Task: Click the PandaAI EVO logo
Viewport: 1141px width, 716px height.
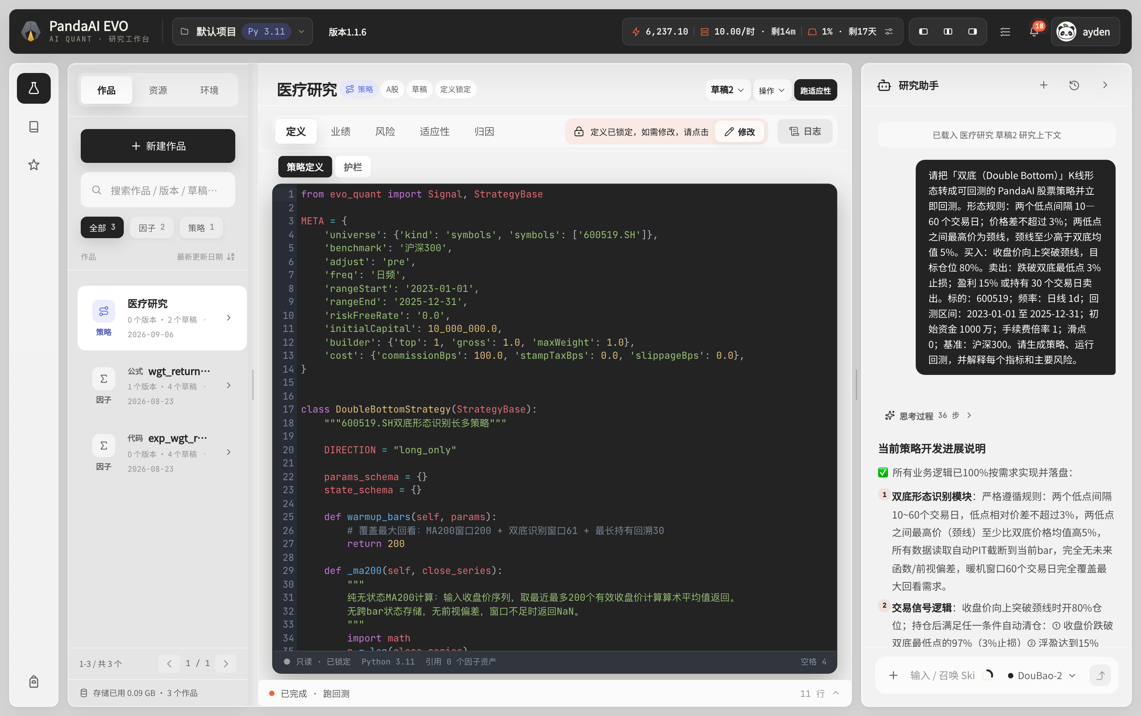Action: 31,31
